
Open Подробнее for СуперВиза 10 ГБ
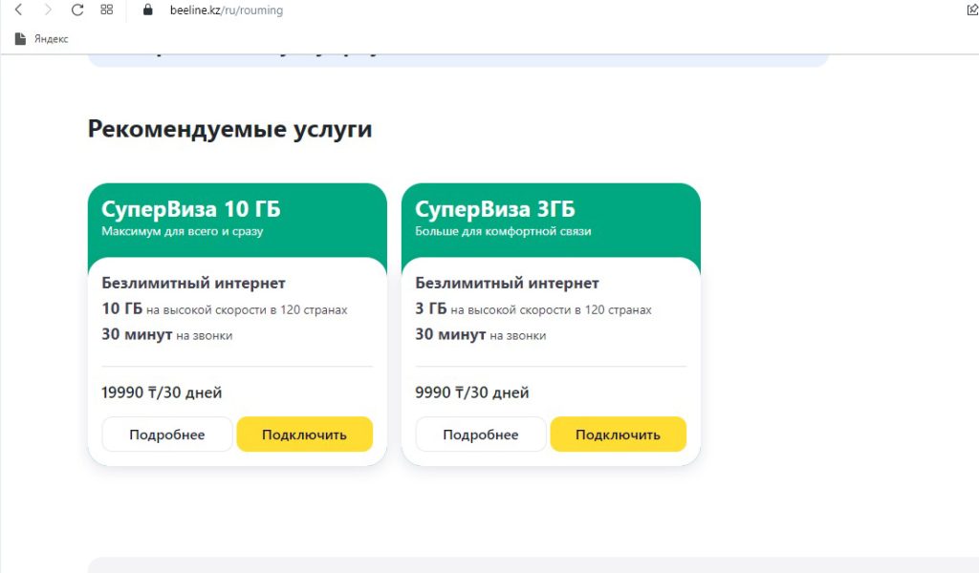(166, 435)
